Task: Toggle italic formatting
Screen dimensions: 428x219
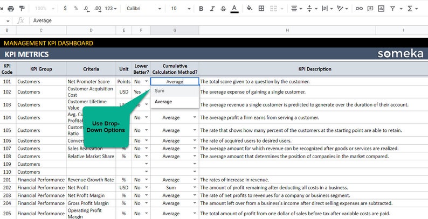Action: [212, 9]
